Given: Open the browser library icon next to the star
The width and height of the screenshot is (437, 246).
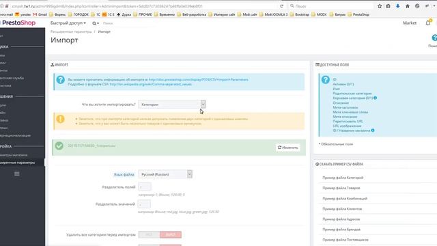Looking at the screenshot, I should 388,6.
